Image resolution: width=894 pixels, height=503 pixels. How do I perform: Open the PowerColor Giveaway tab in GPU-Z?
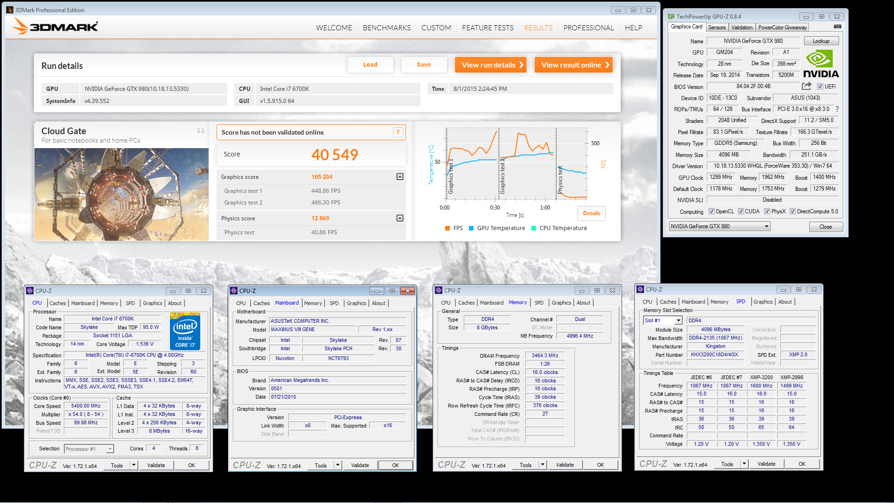(x=782, y=27)
